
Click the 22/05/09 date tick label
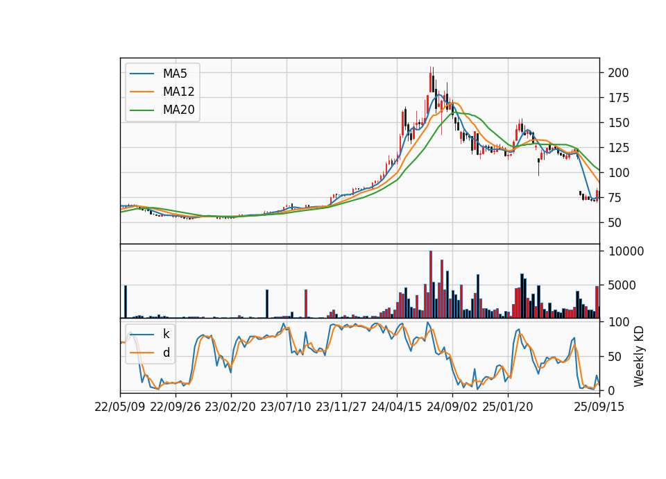click(120, 407)
